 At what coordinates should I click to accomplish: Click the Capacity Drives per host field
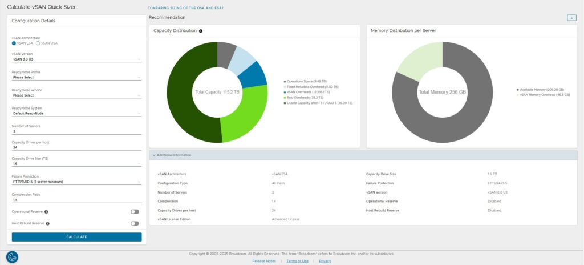(77, 147)
